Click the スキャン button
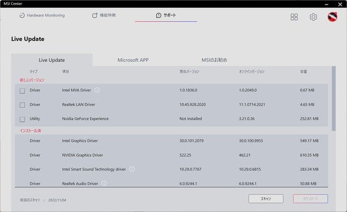This screenshot has height=212, width=347. point(266,198)
